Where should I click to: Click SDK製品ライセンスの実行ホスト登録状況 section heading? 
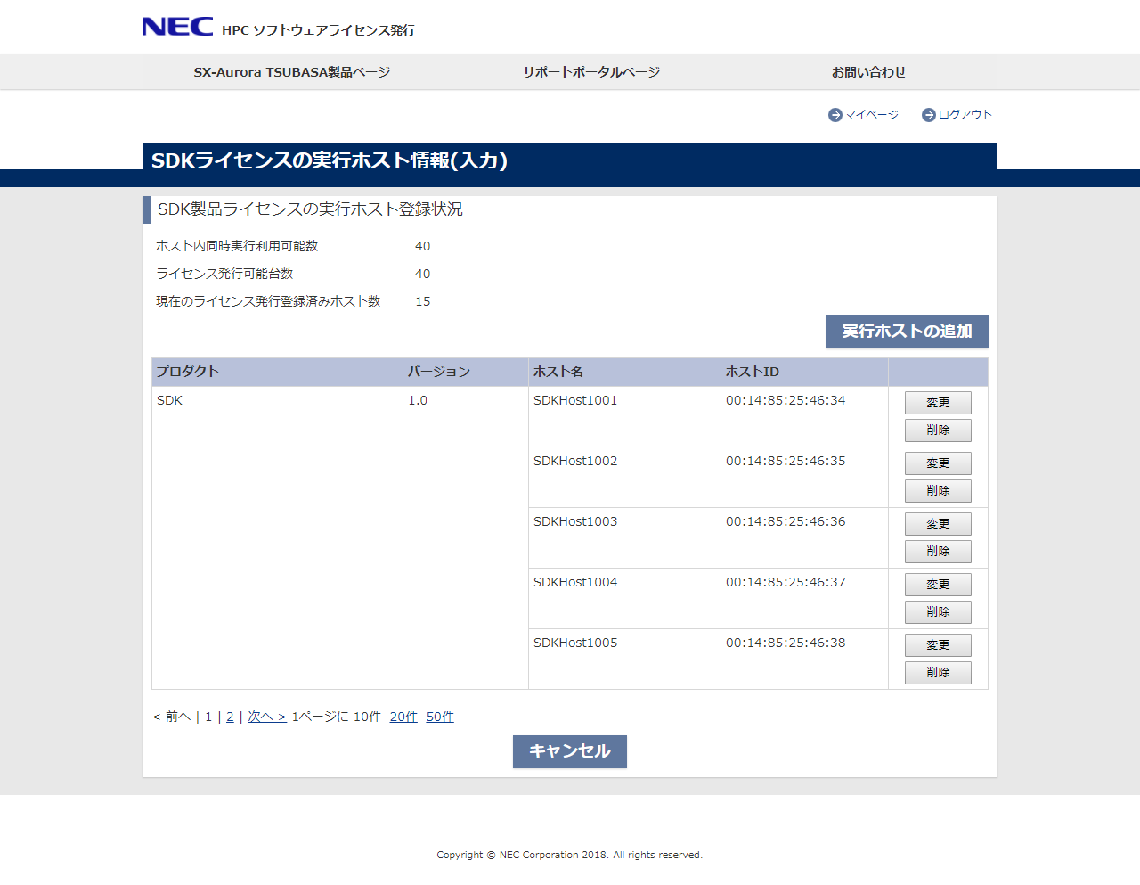pos(310,209)
